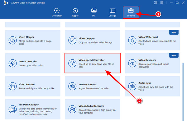Click New badge on Video Reverser card
The image size is (187, 121).
pos(174,55)
